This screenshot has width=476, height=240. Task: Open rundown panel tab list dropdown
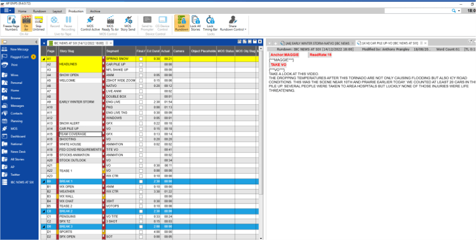click(44, 43)
